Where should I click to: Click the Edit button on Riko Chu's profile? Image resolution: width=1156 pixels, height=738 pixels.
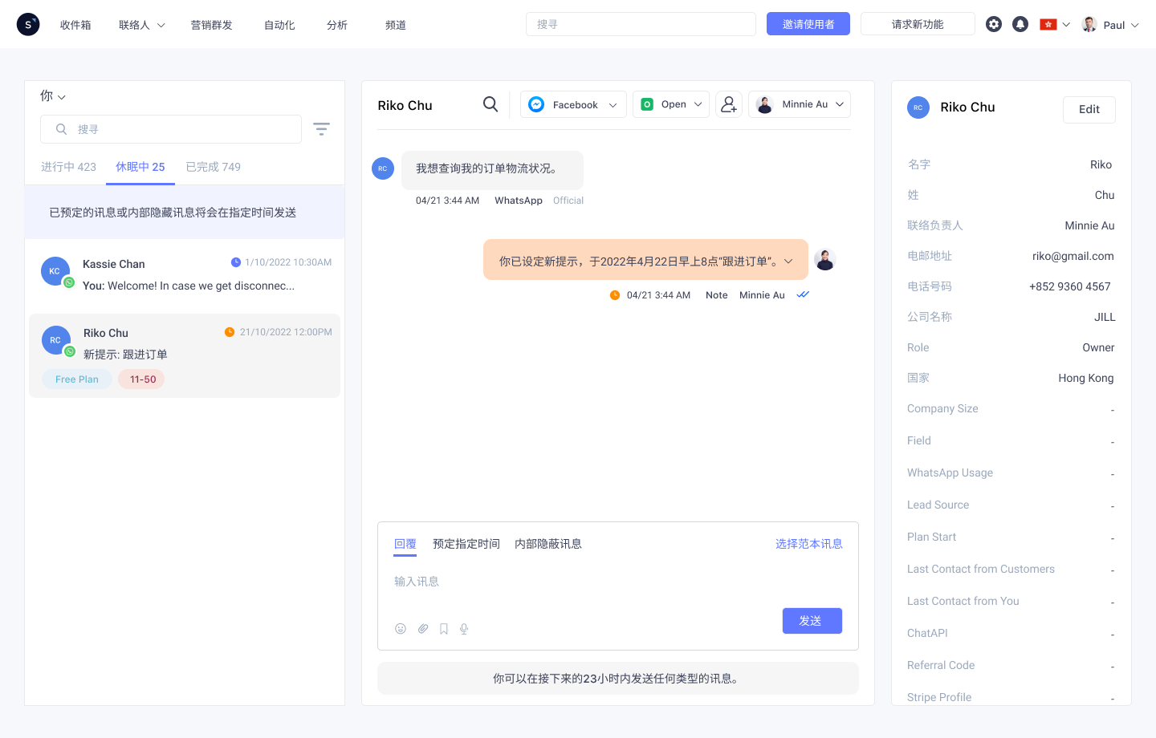pyautogui.click(x=1089, y=110)
